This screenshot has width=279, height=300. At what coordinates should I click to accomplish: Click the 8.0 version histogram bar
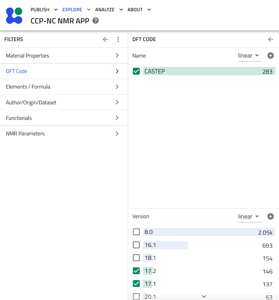click(x=209, y=232)
